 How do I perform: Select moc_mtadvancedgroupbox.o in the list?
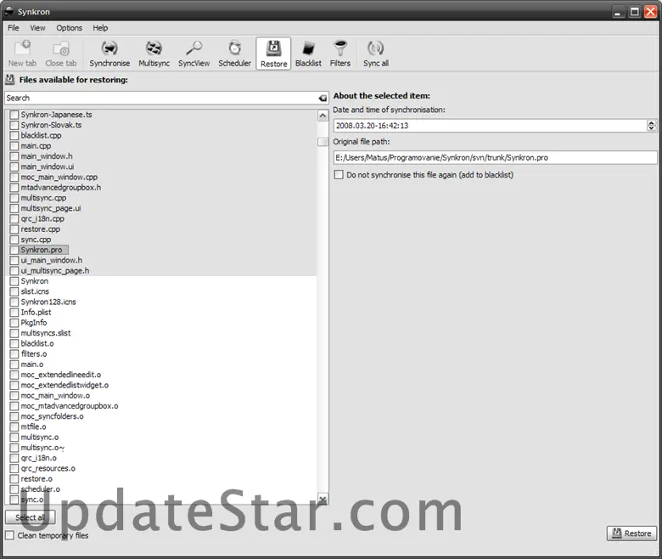[70, 406]
